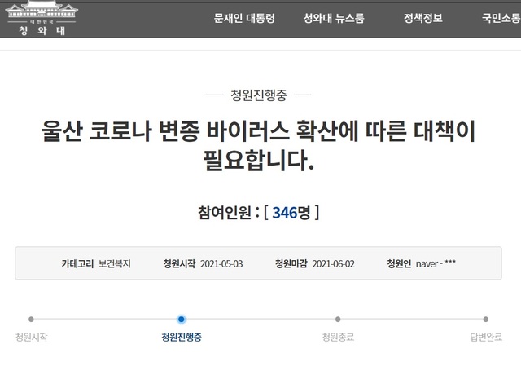
Task: Click the participant count 346명
Action: [291, 213]
